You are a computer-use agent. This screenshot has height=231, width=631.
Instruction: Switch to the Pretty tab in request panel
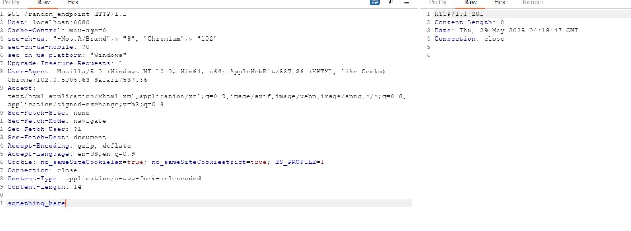(x=11, y=2)
